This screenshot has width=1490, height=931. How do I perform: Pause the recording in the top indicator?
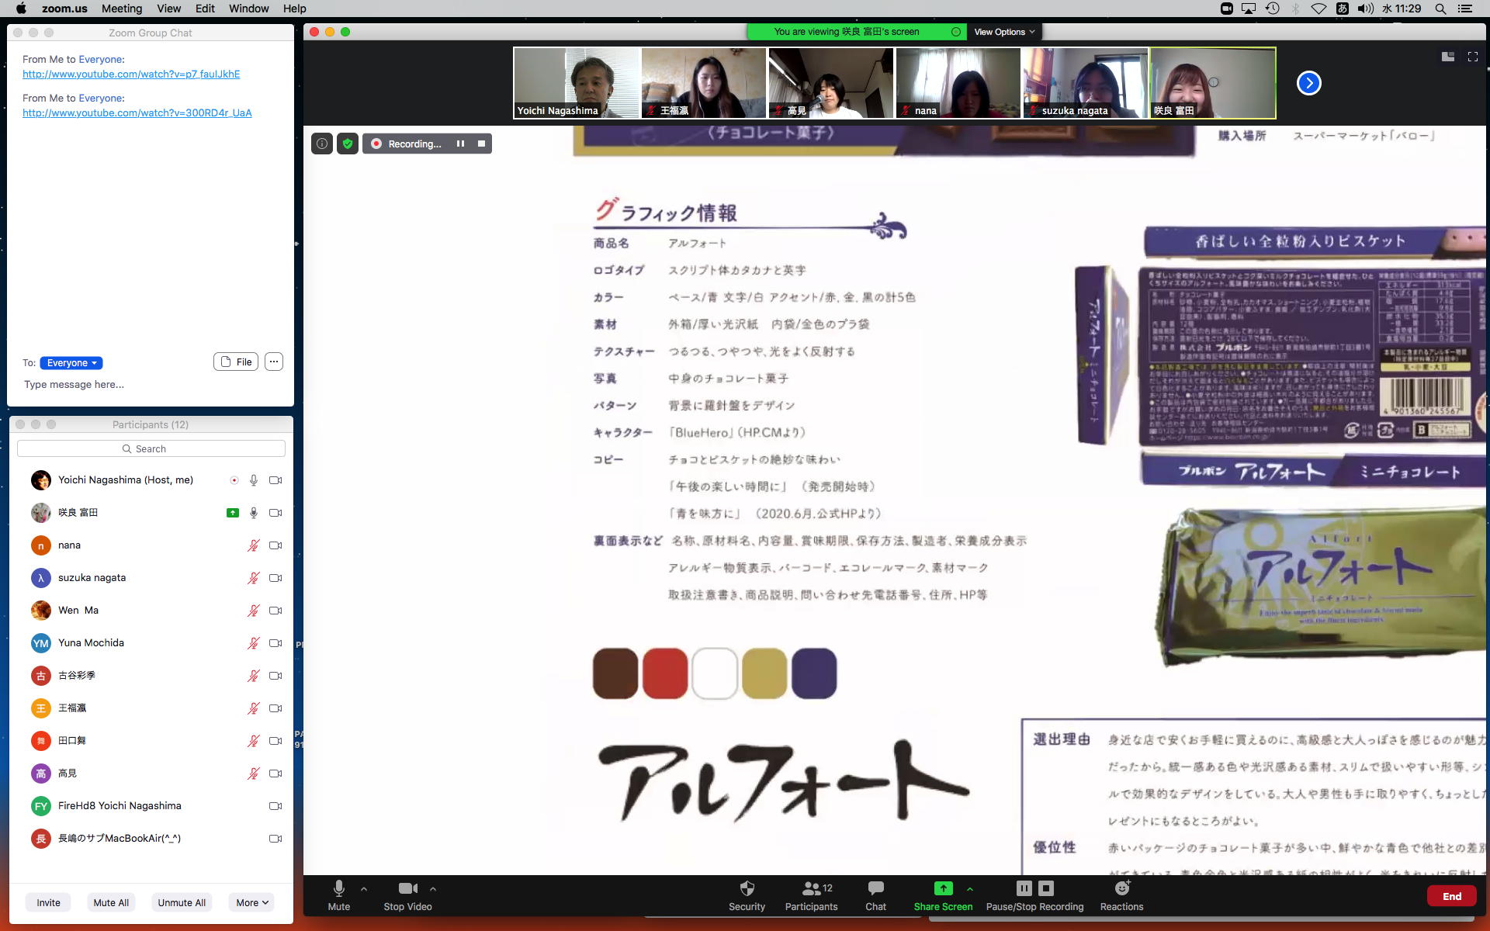[460, 144]
